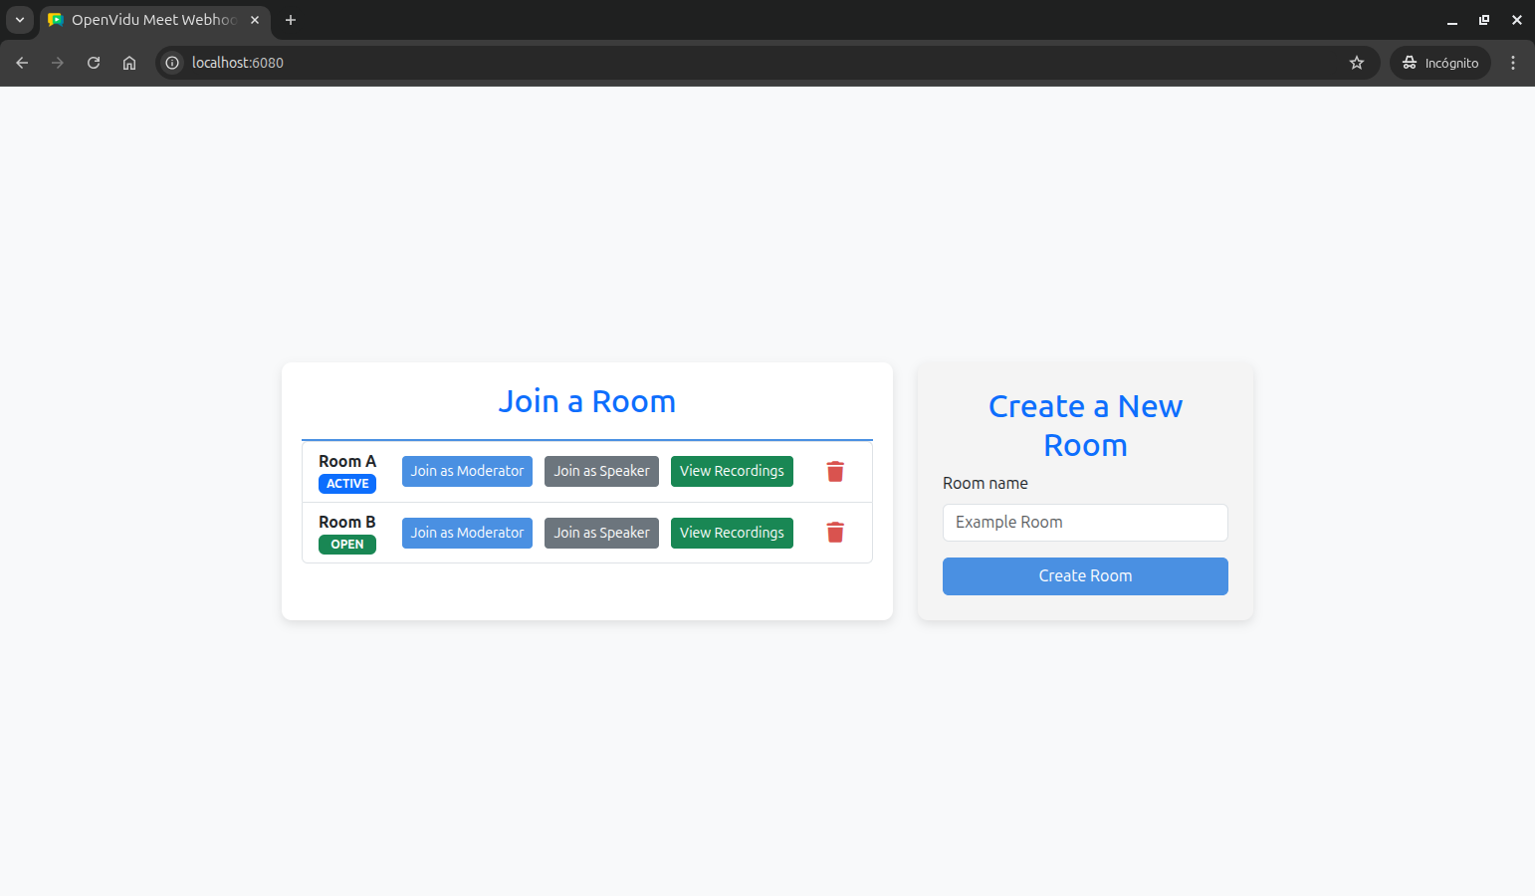1535x896 pixels.
Task: Join Room B as Speaker
Action: click(601, 533)
